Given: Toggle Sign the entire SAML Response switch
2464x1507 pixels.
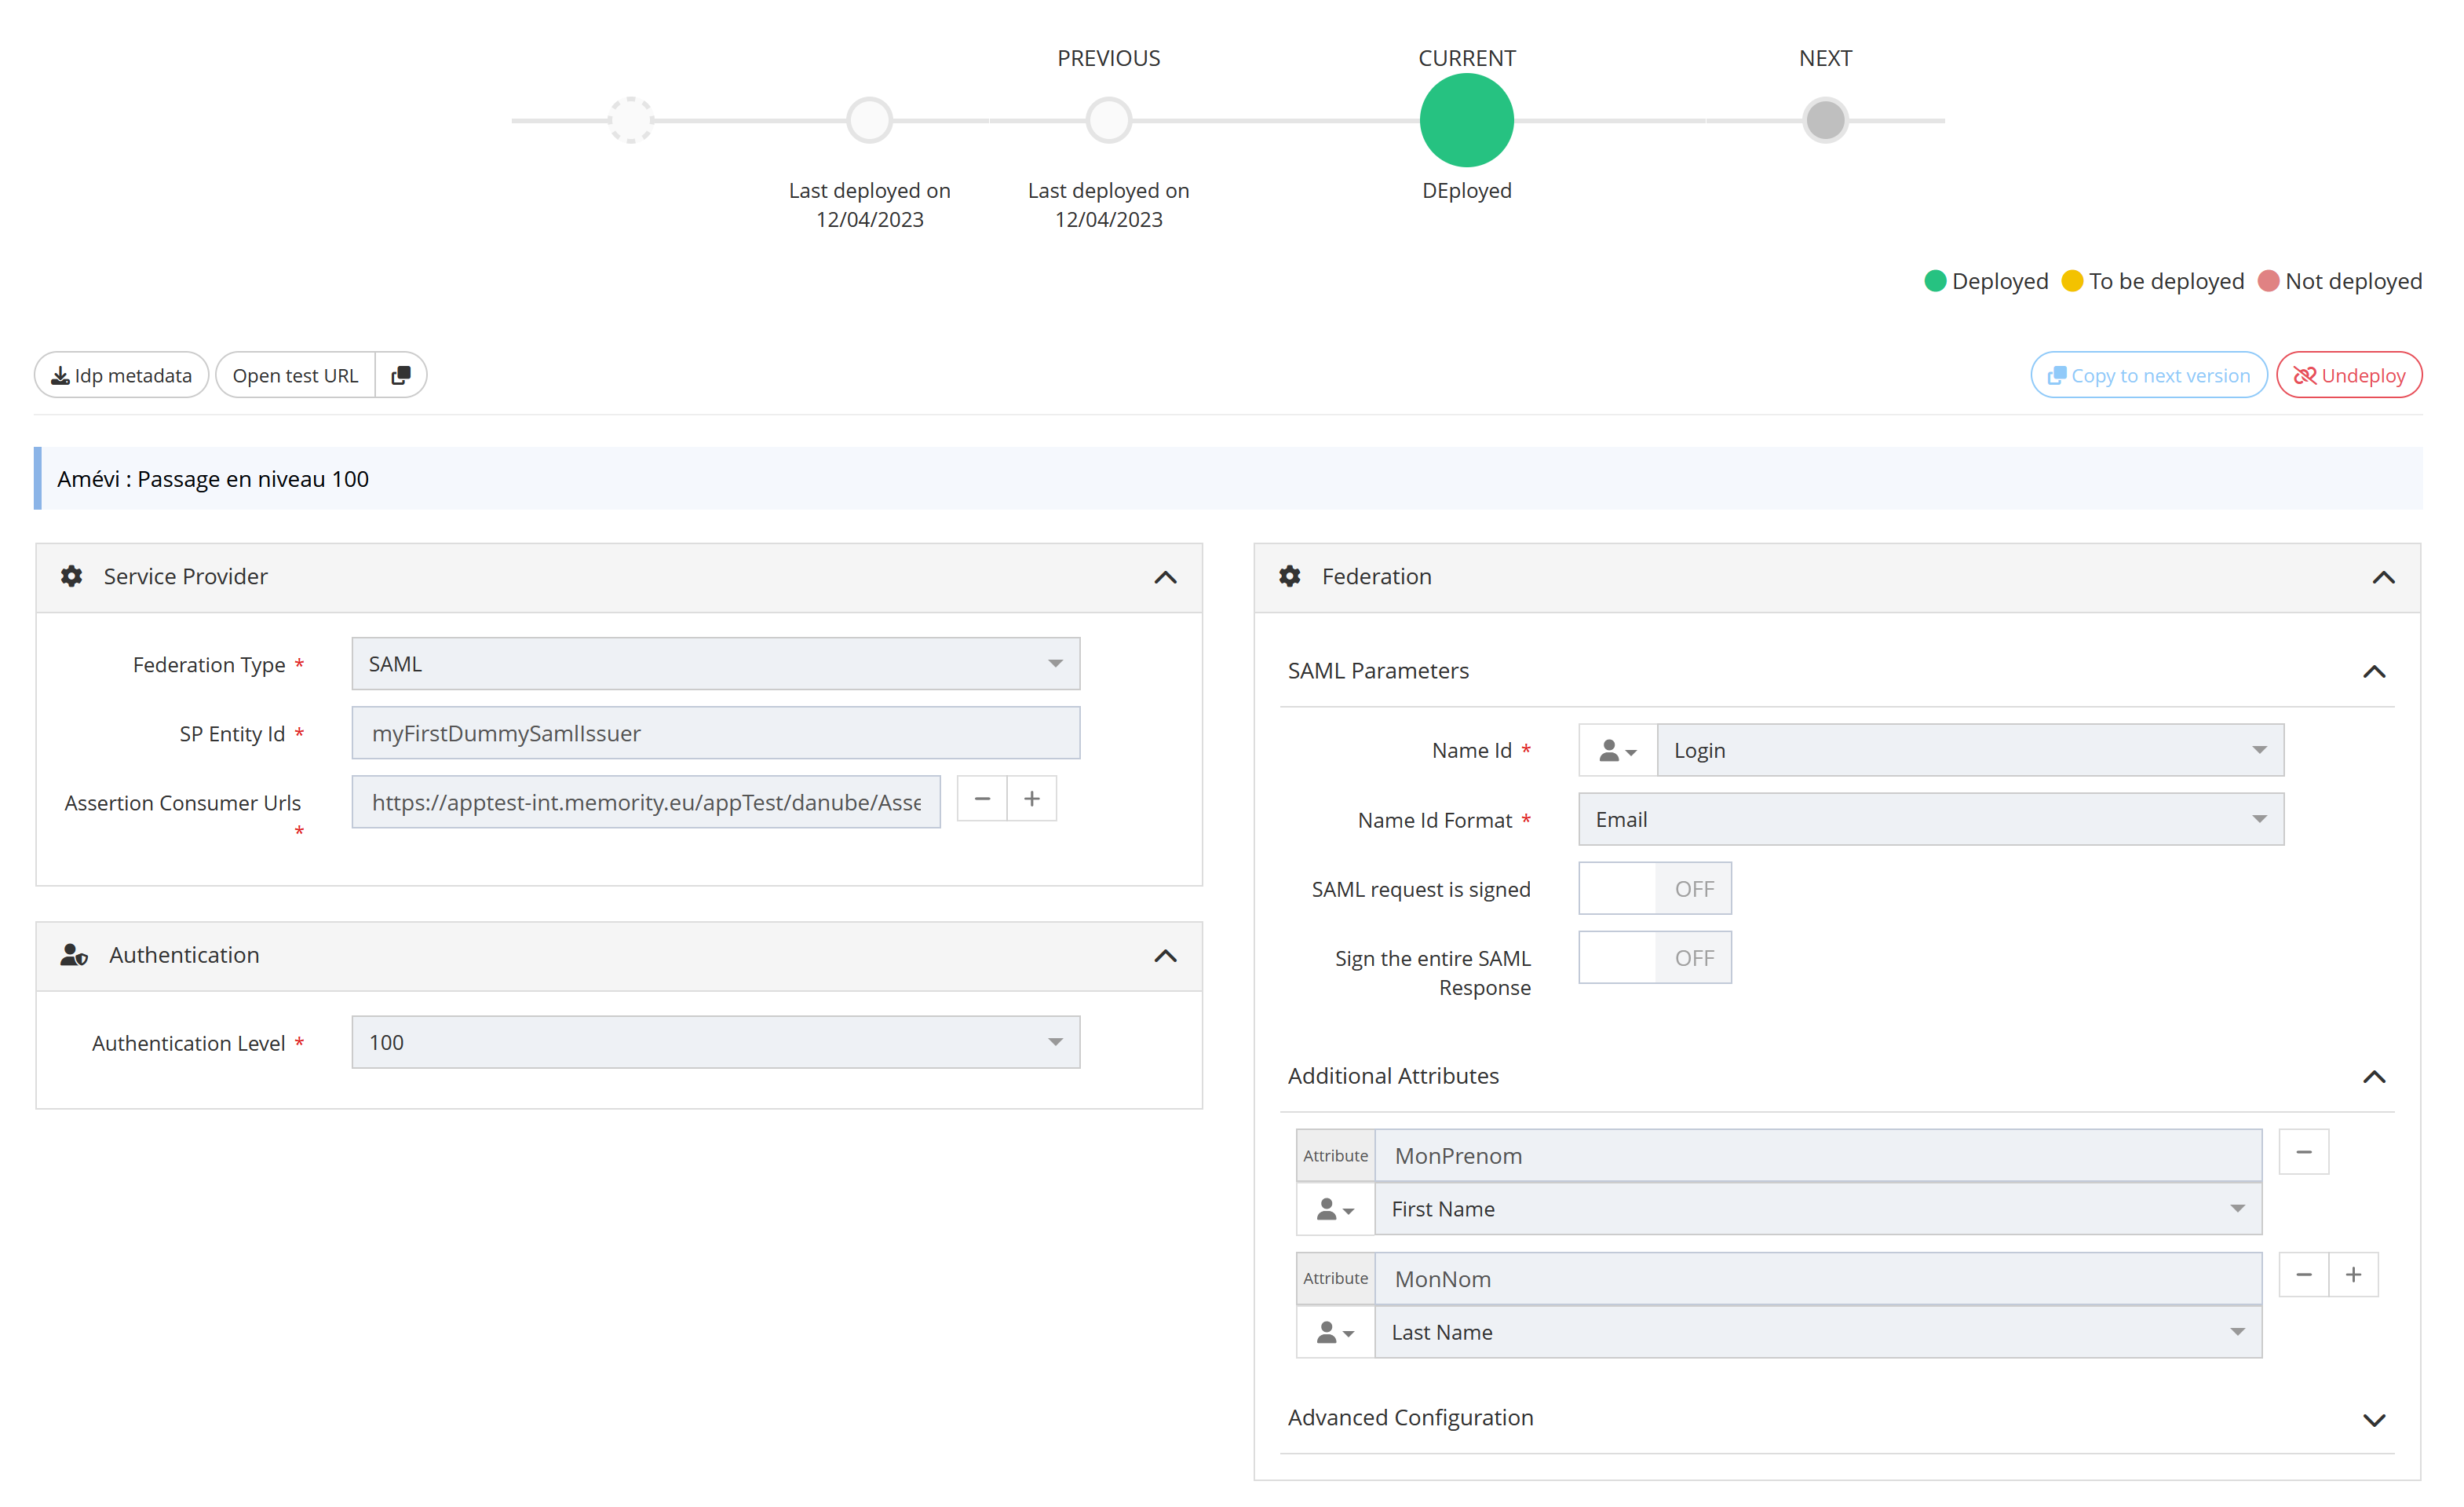Looking at the screenshot, I should click(1654, 957).
